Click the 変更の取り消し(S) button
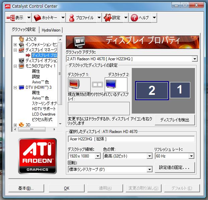 (143, 188)
